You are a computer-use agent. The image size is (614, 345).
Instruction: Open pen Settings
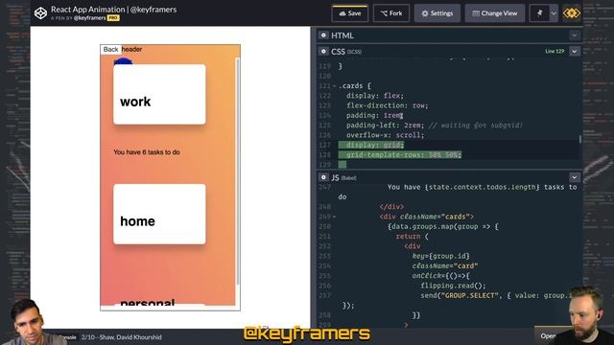[437, 13]
